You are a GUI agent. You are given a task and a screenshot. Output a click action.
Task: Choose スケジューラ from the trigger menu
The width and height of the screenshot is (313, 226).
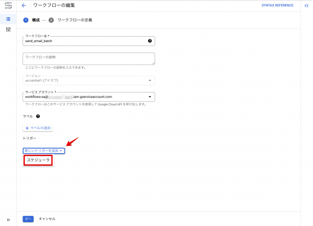38,160
